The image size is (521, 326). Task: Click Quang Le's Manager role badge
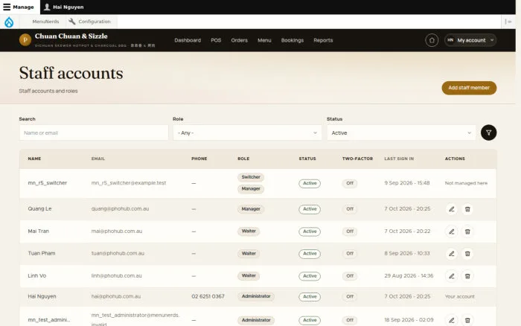[251, 209]
